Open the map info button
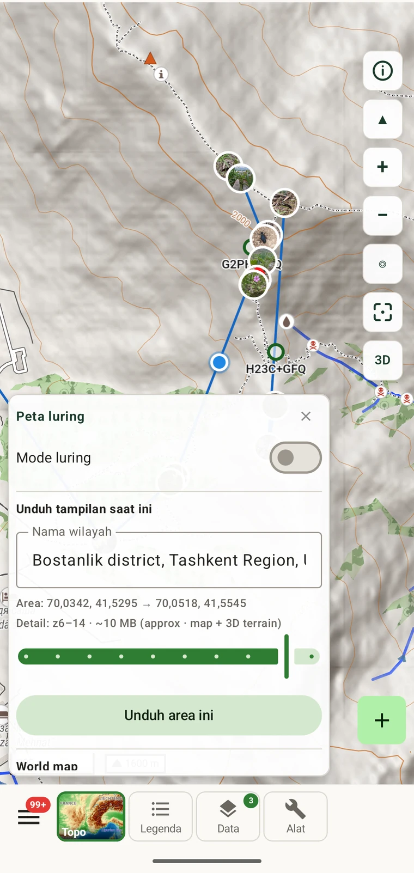Viewport: 414px width, 873px height. [x=382, y=71]
